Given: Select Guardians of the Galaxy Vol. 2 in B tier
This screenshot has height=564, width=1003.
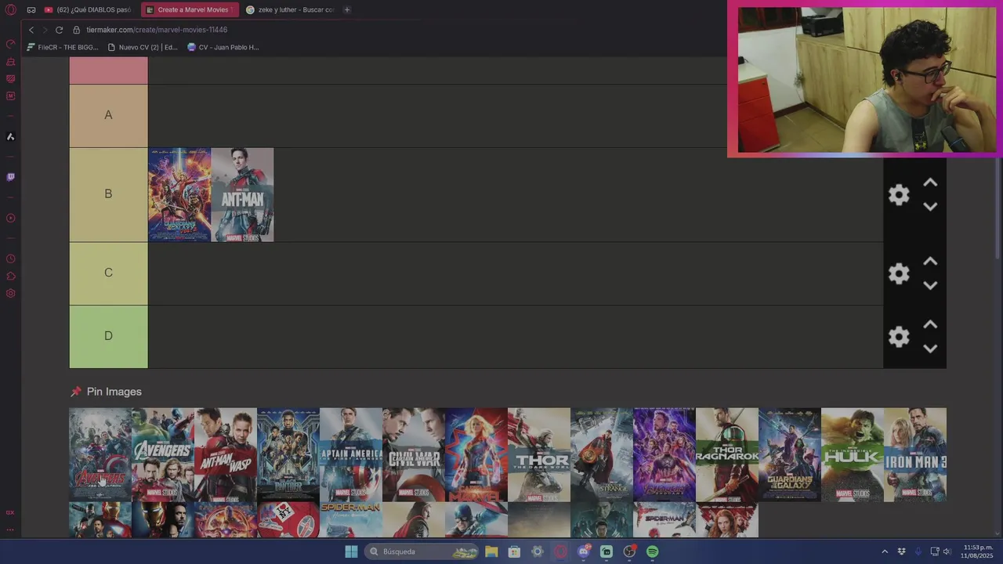Looking at the screenshot, I should tap(179, 194).
